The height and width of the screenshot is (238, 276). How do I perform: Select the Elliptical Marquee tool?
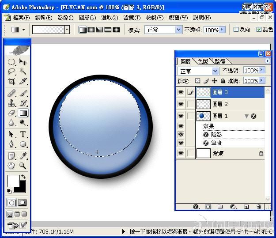point(11,62)
